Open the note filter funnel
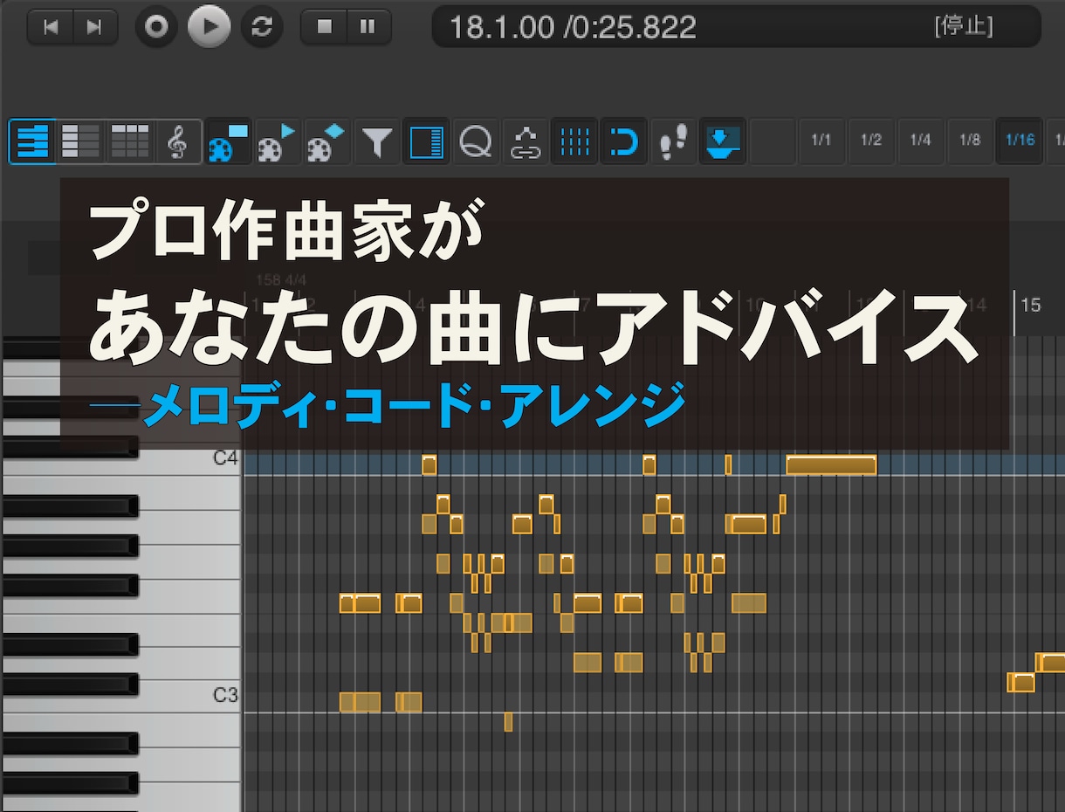Screen dimensions: 1065x812 coord(377,141)
